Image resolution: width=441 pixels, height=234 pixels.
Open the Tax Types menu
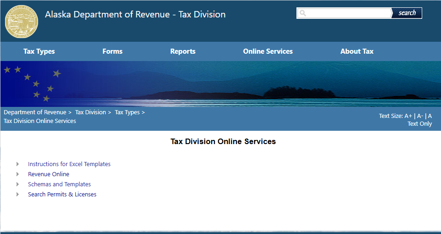(x=39, y=51)
